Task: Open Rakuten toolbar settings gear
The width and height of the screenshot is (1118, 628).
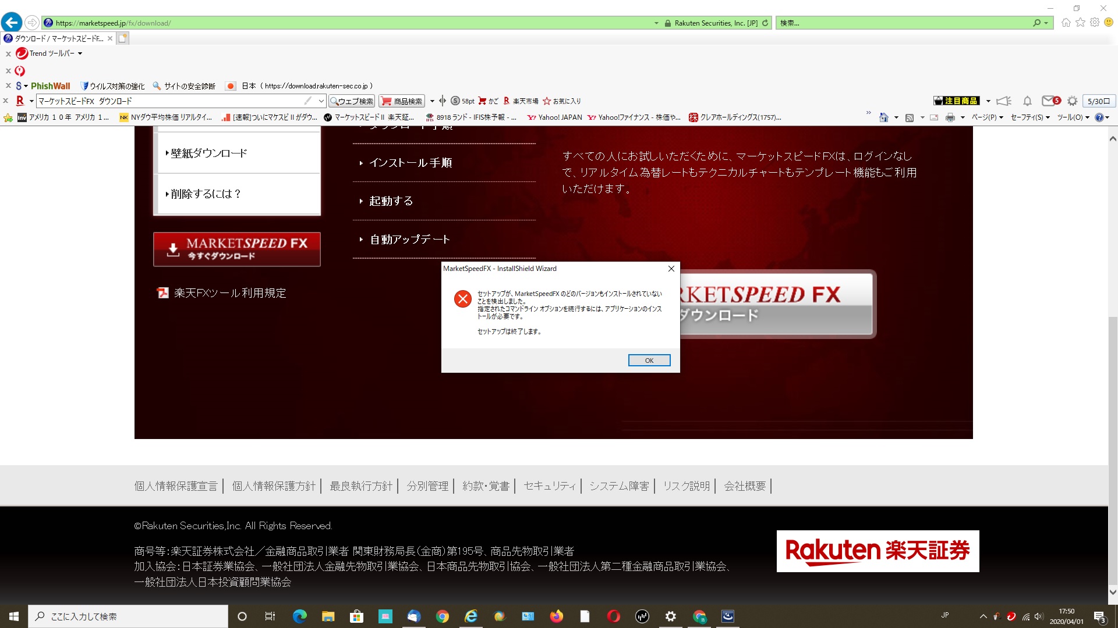Action: pos(1072,101)
